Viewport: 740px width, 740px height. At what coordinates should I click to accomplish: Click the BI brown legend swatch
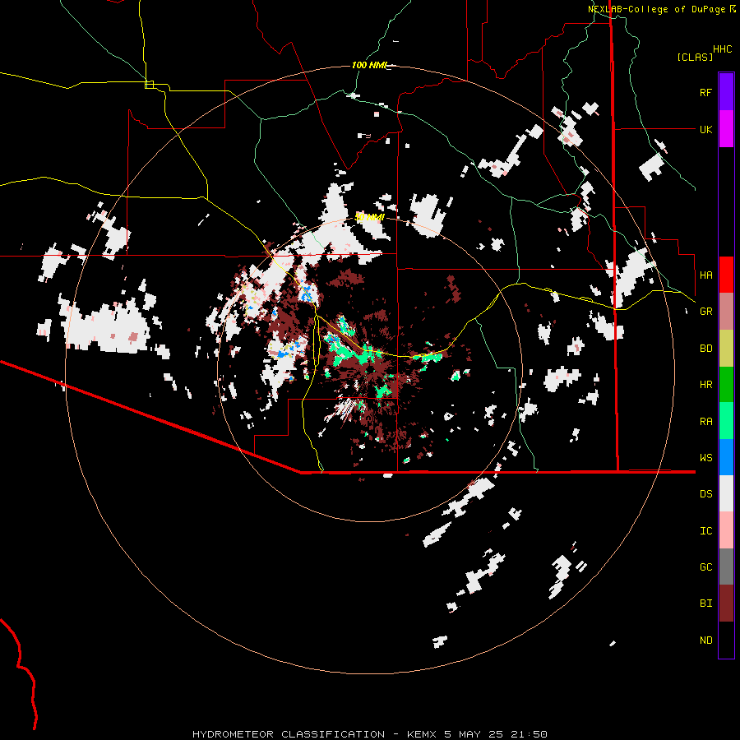726,604
